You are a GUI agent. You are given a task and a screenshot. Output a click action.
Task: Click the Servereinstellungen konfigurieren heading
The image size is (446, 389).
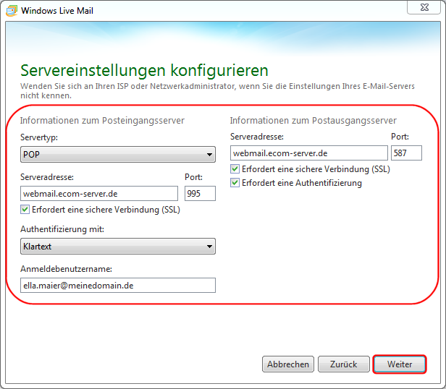click(144, 70)
